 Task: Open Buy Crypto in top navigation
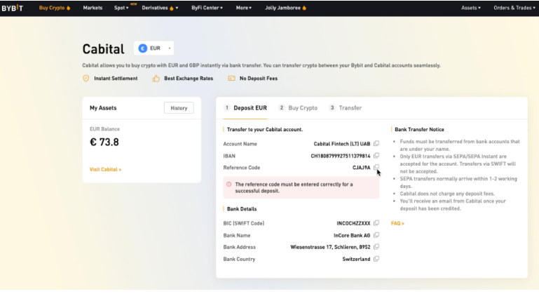click(x=54, y=8)
